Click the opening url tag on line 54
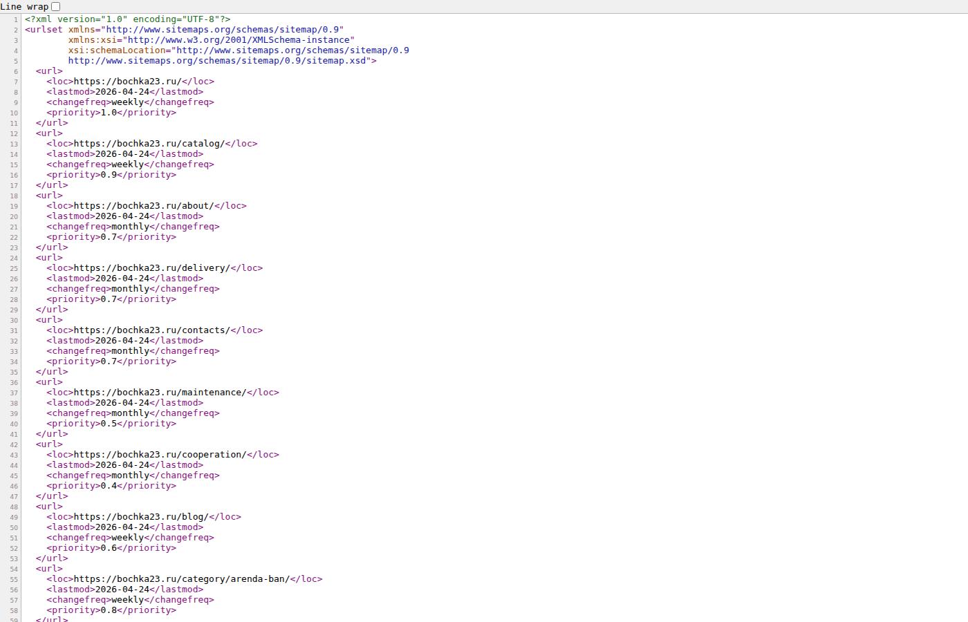 49,569
